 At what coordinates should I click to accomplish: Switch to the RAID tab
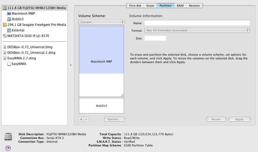pos(180,6)
